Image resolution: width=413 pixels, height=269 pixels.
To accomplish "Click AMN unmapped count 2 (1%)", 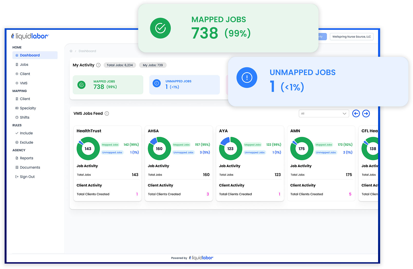I will point(348,152).
